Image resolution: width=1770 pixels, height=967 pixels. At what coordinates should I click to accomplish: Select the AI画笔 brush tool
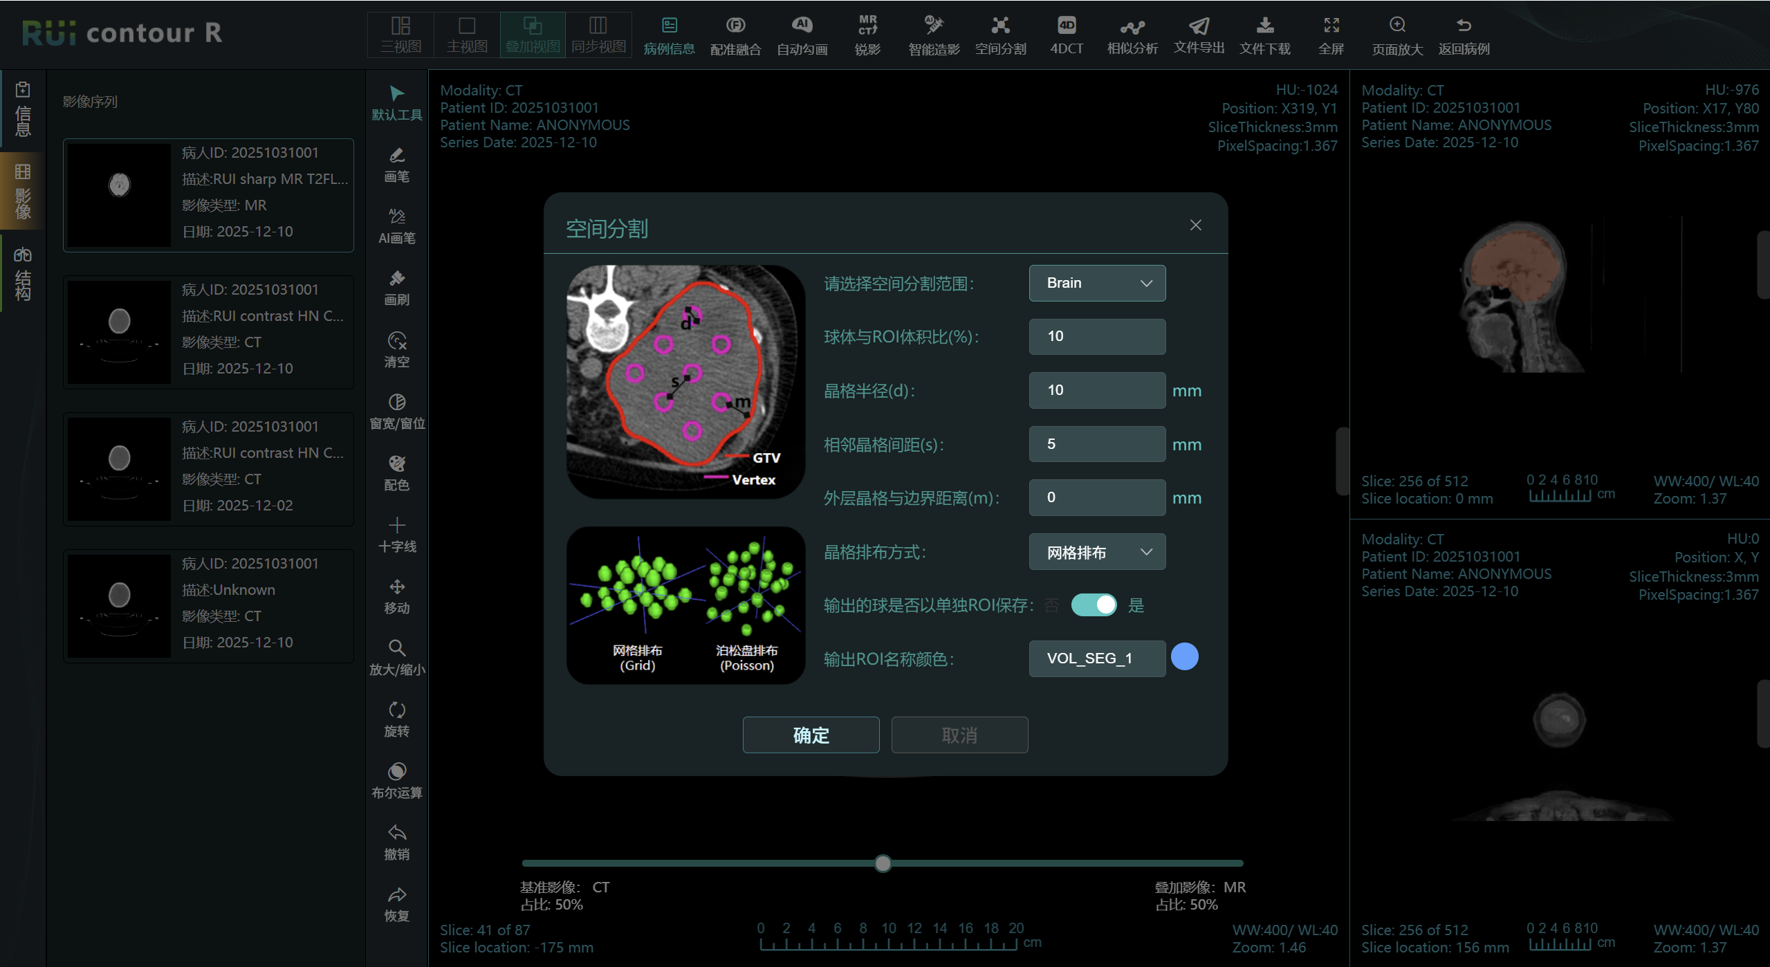click(396, 225)
